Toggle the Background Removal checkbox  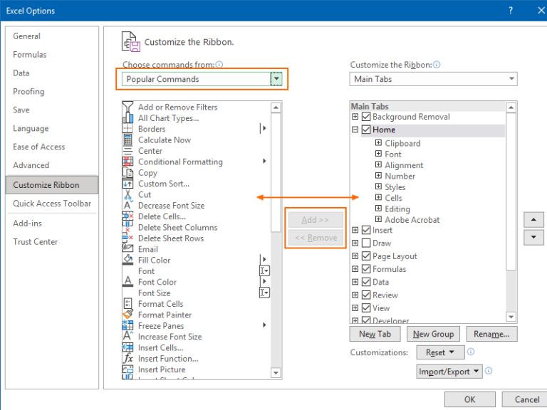(x=366, y=117)
